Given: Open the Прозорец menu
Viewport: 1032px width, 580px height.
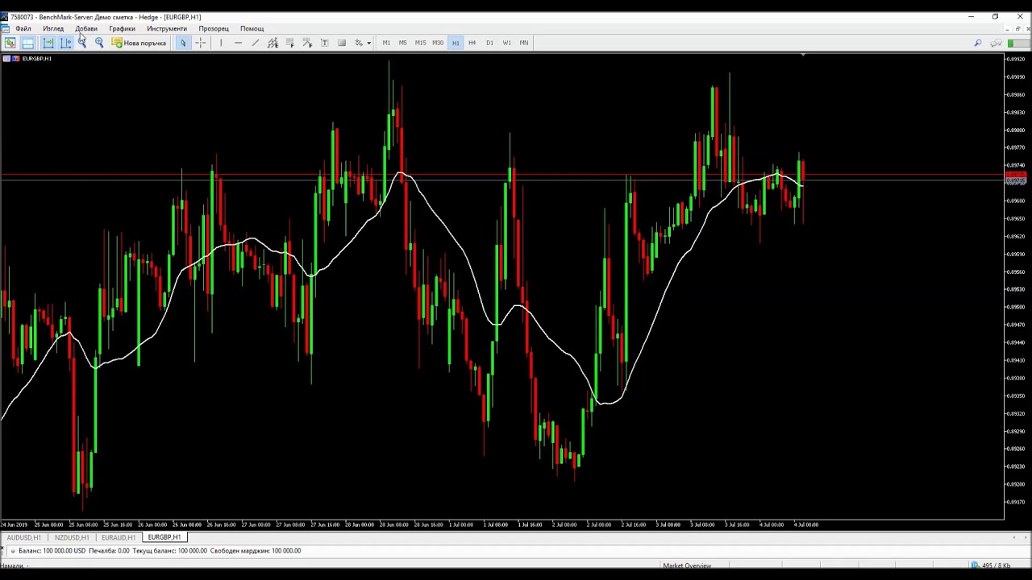Looking at the screenshot, I should [x=214, y=29].
